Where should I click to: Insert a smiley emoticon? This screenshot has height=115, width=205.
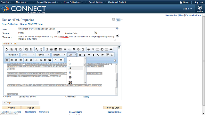(78, 50)
